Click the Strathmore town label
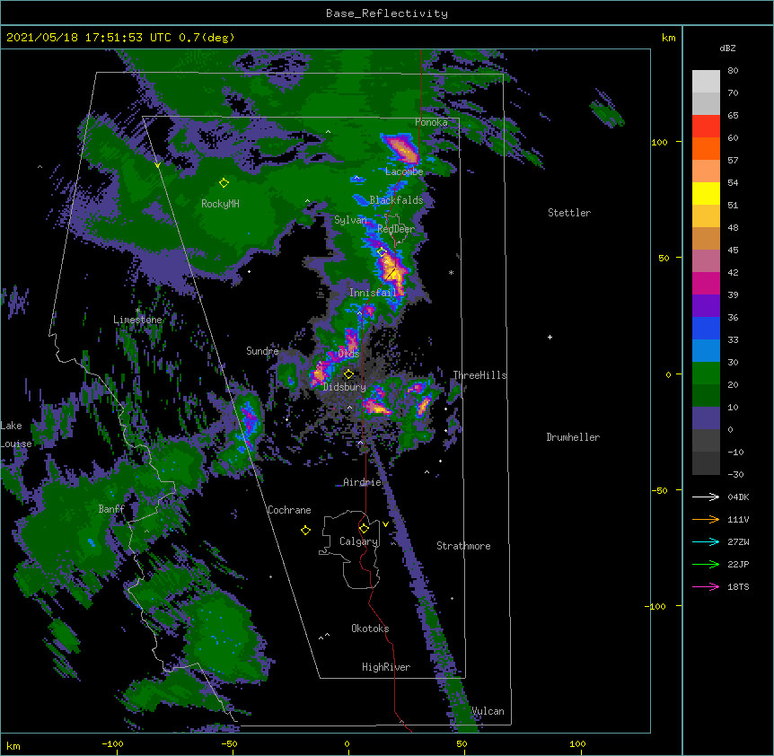Image resolution: width=774 pixels, height=756 pixels. [x=463, y=546]
